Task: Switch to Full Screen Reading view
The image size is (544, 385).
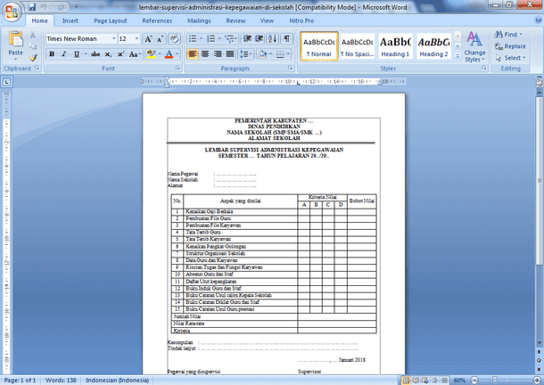Action: [416, 381]
